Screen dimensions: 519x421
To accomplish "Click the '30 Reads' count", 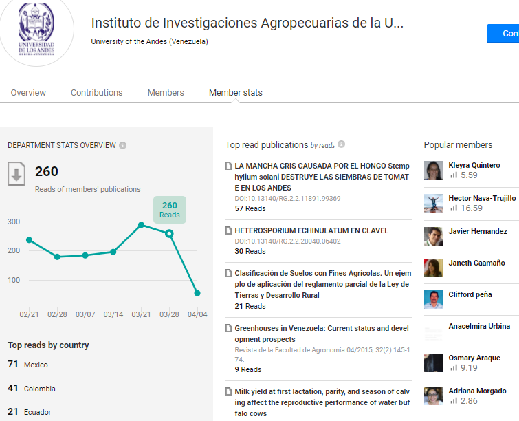I will [250, 251].
